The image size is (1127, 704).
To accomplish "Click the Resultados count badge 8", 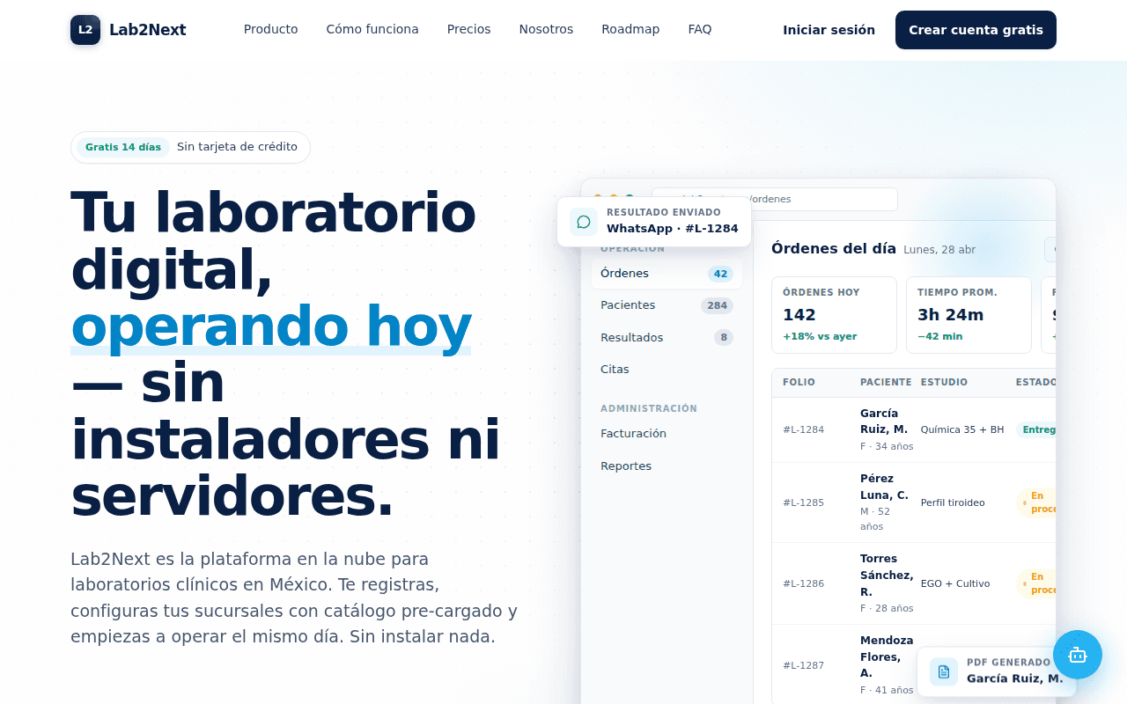I will click(724, 337).
